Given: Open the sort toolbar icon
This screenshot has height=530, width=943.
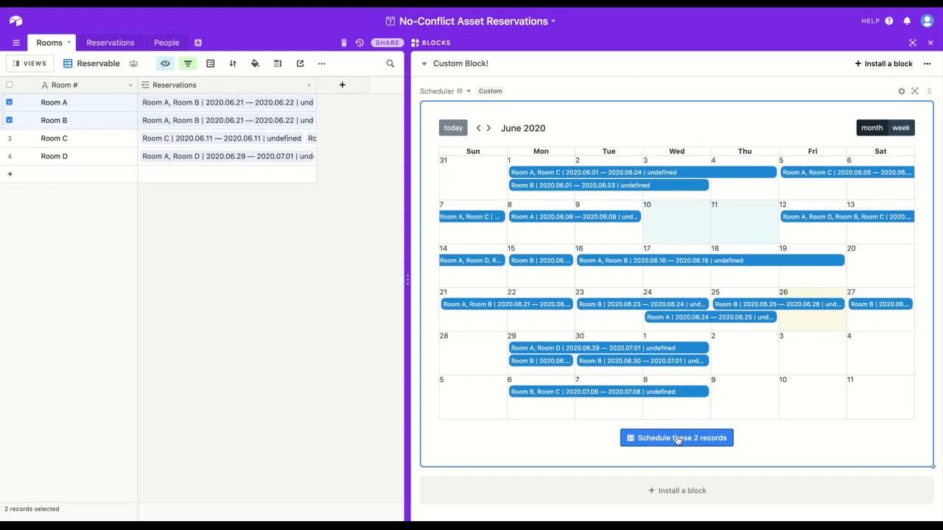Looking at the screenshot, I should [x=233, y=64].
